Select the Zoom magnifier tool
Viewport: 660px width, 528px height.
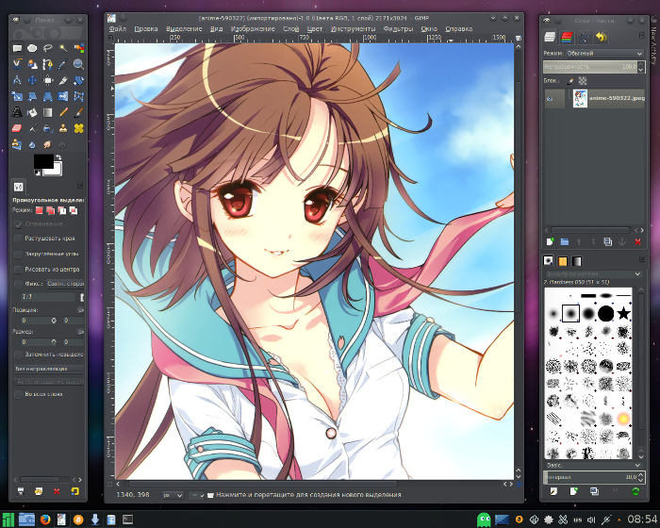78,64
